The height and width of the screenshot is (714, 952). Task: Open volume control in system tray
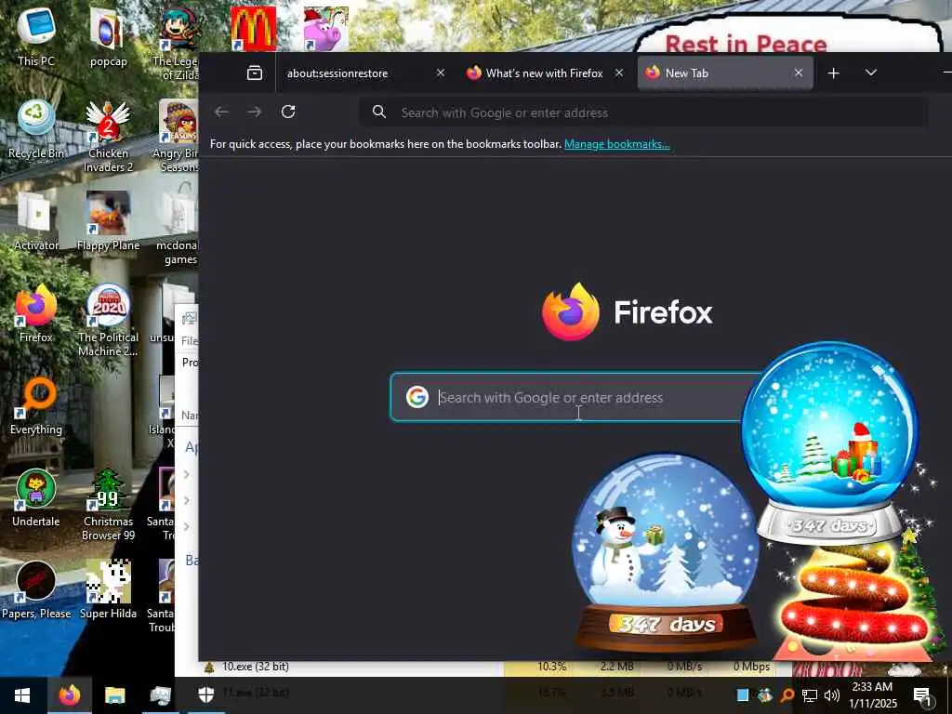click(832, 695)
